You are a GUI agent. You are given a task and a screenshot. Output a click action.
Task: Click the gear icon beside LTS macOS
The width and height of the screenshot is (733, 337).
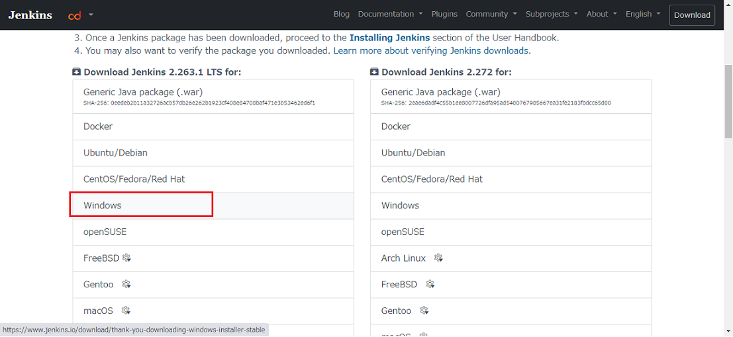tap(126, 311)
